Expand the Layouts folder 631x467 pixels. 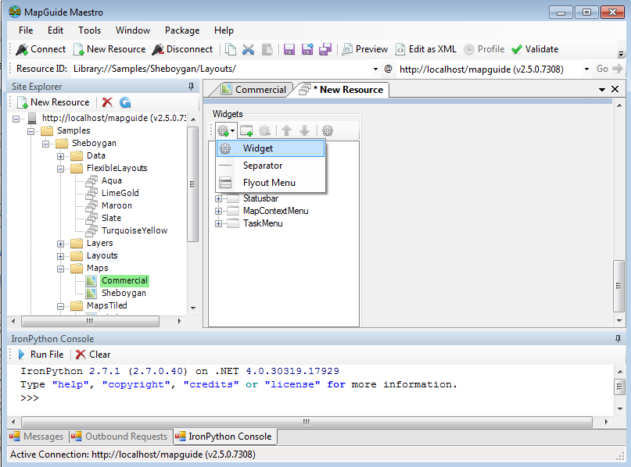click(x=60, y=256)
